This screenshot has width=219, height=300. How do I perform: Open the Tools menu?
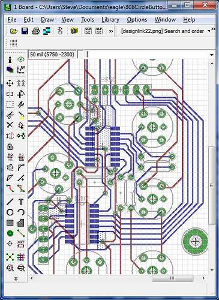pyautogui.click(x=88, y=20)
